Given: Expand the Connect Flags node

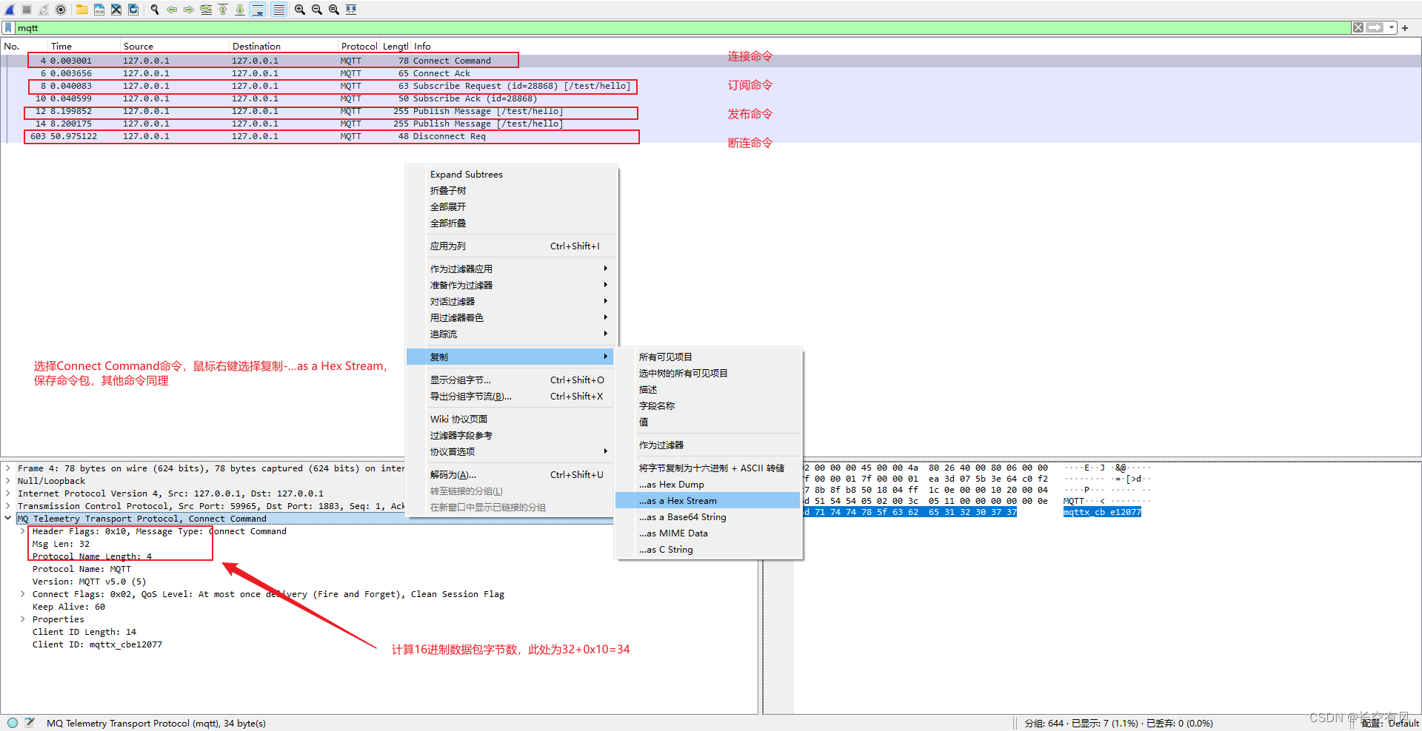Looking at the screenshot, I should pos(23,594).
